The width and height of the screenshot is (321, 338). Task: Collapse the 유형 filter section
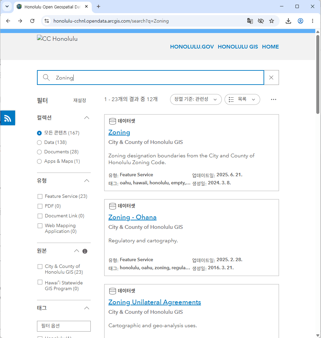tap(87, 181)
